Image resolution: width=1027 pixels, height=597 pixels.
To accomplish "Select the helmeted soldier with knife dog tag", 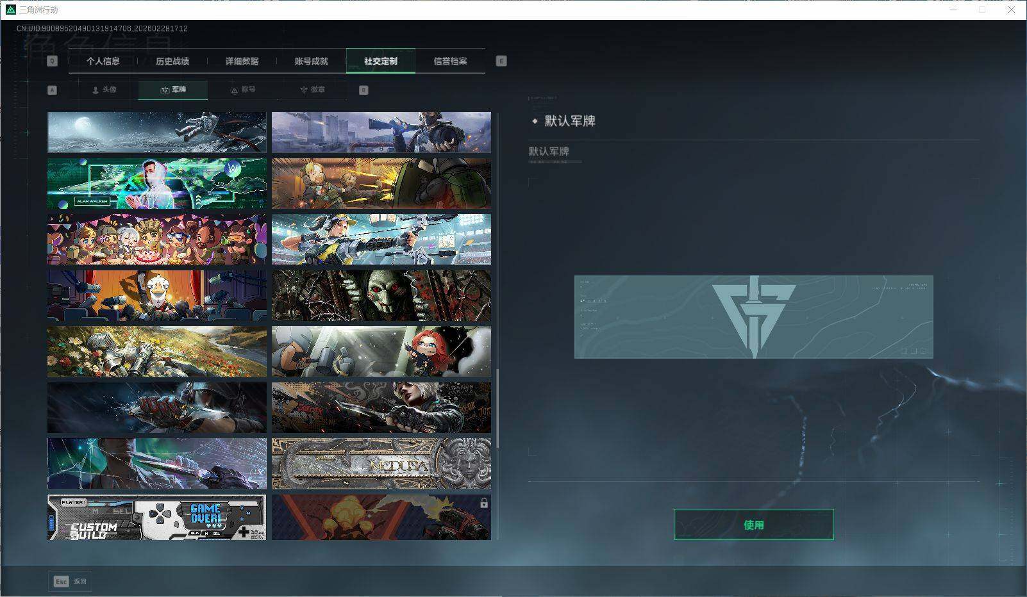I will tap(157, 407).
